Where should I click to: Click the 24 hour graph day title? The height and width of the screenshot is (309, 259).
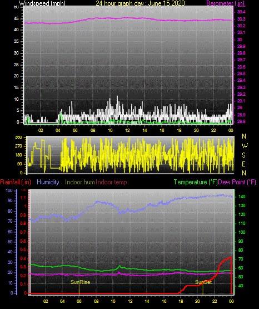(140, 3)
